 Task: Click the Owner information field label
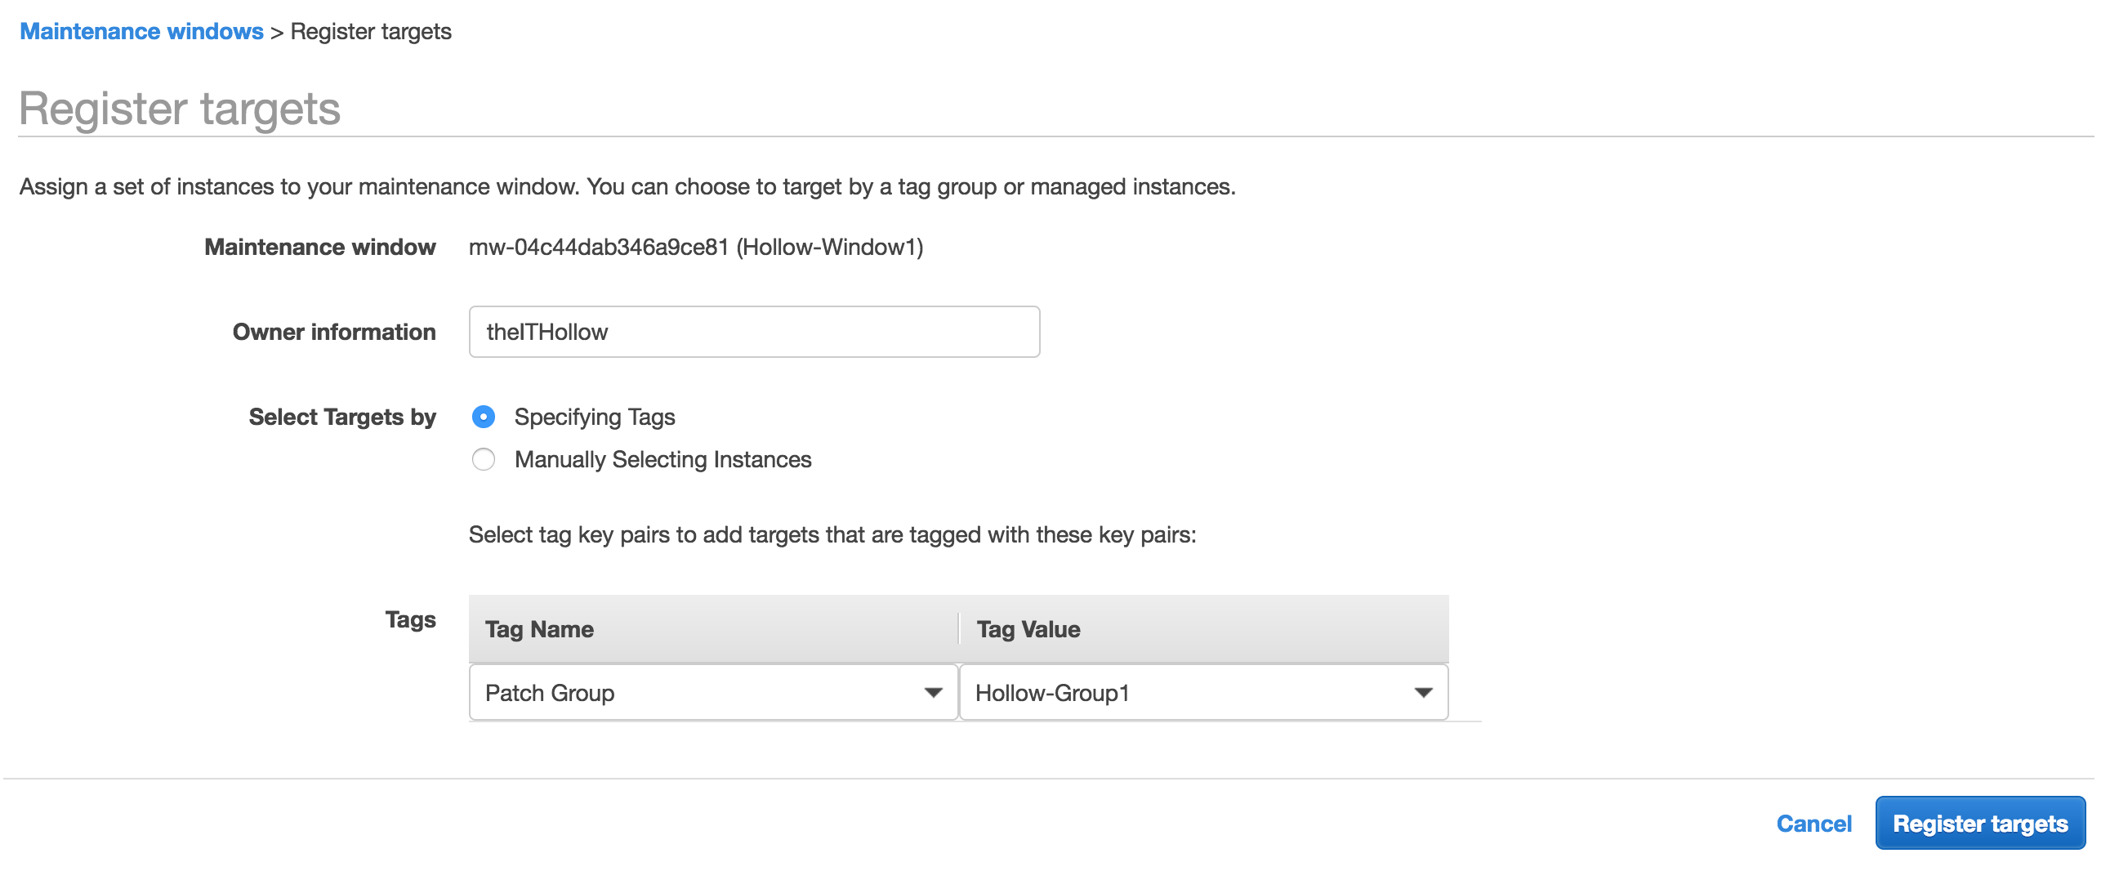pos(333,332)
